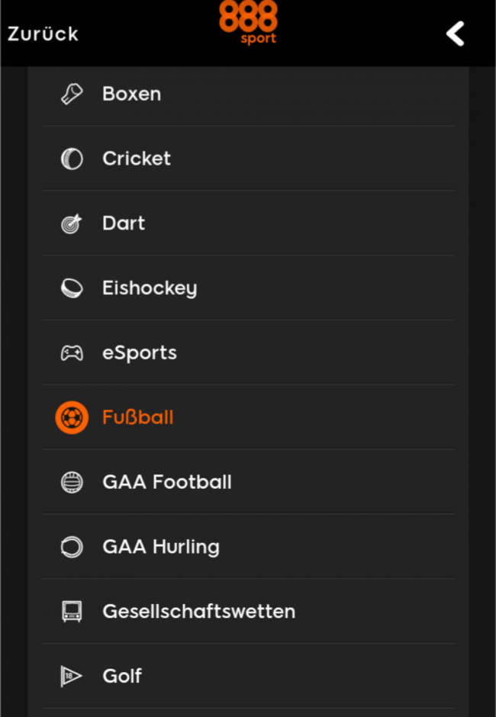The image size is (496, 717).
Task: Select Cricket from the sports list
Action: pyautogui.click(x=137, y=159)
